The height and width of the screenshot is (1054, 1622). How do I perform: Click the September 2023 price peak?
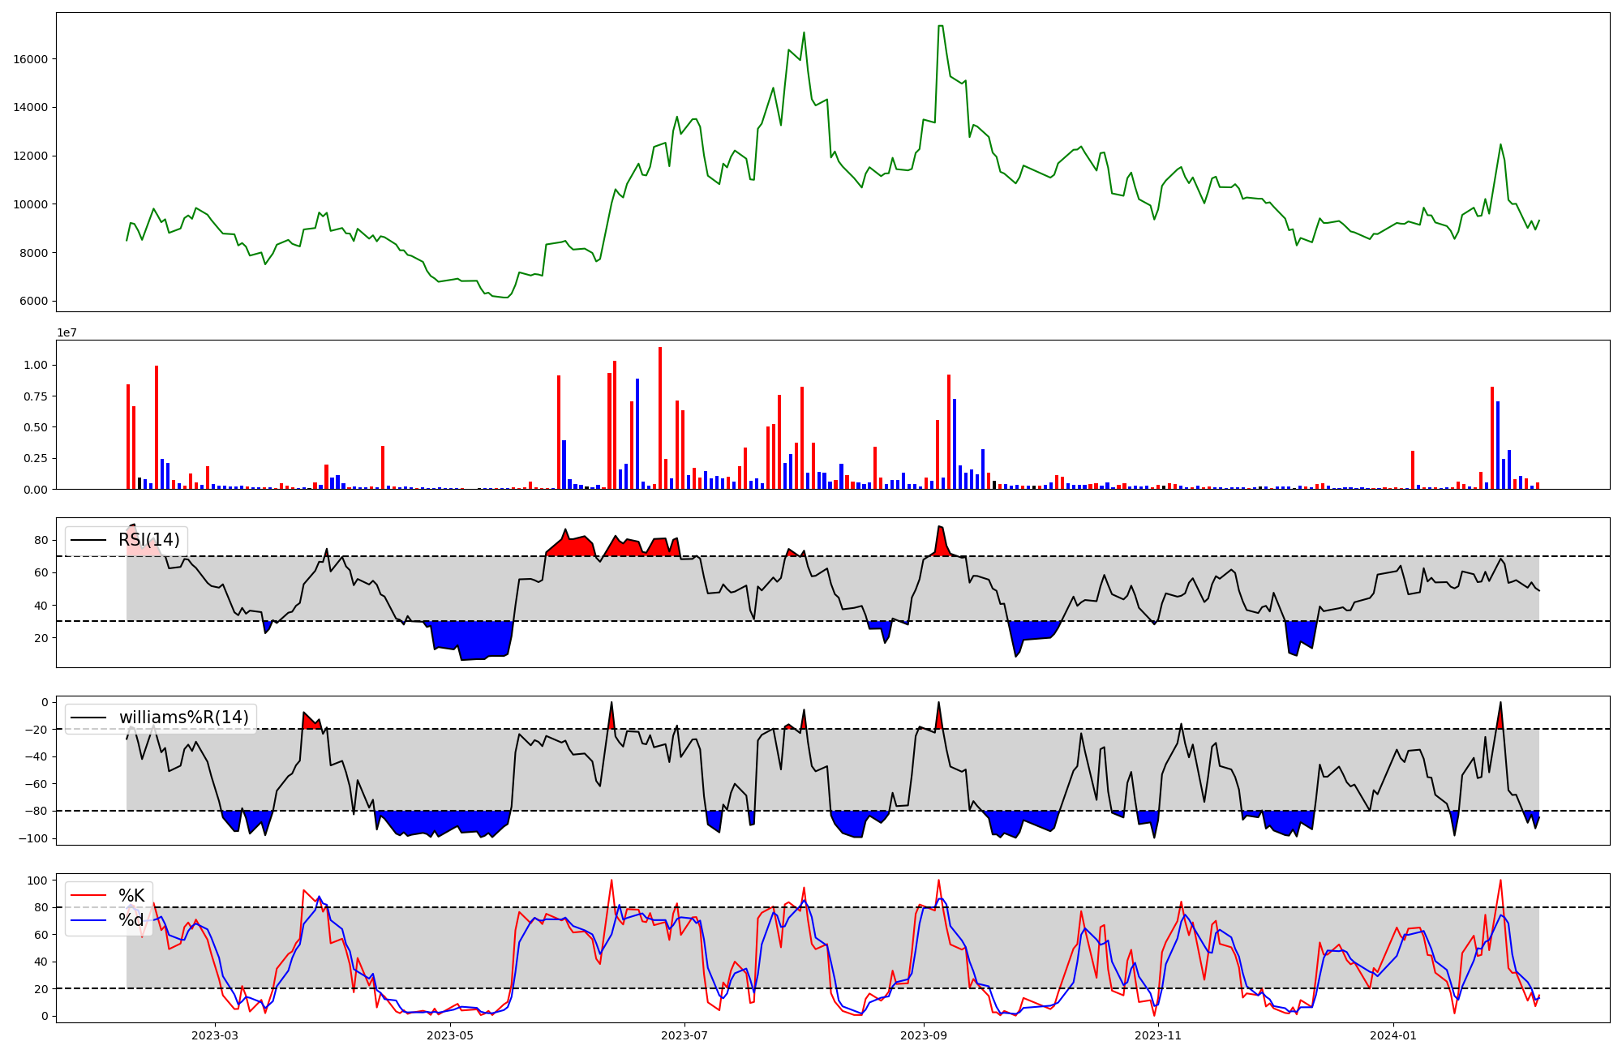click(x=940, y=27)
